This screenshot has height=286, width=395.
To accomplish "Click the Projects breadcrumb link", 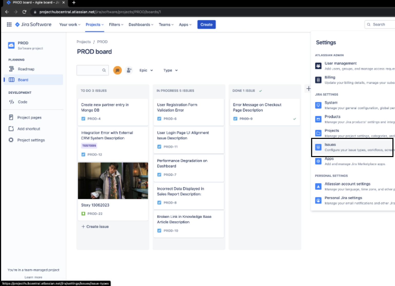I will coord(84,42).
